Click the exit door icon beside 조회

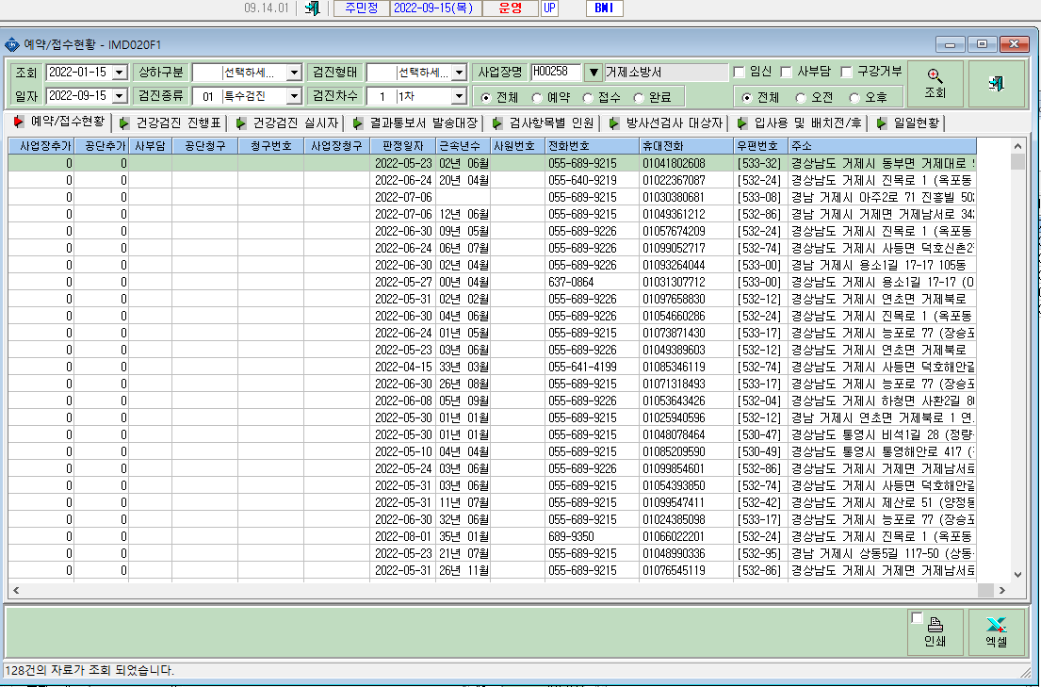tap(996, 84)
